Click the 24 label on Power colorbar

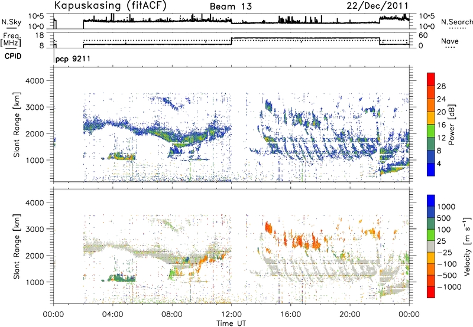pyautogui.click(x=441, y=99)
